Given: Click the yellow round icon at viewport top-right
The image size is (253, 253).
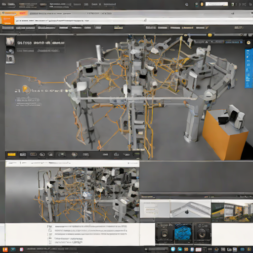Looking at the screenshot, I should (249, 42).
